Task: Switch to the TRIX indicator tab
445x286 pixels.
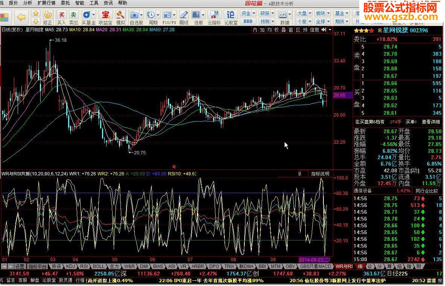Action: [x=229, y=266]
